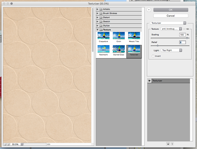Open the Light direction dropdown
The width and height of the screenshot is (197, 149).
[x=171, y=50]
